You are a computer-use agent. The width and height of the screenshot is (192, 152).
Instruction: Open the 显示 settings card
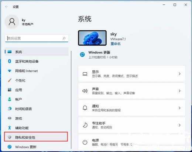click(132, 74)
